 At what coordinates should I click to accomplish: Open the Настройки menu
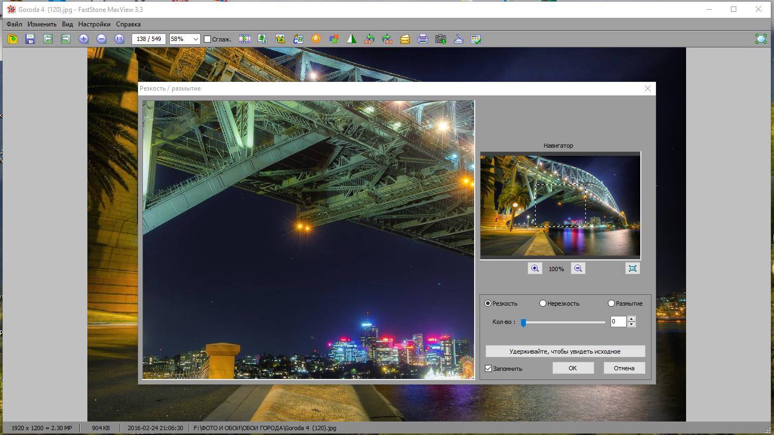click(94, 24)
